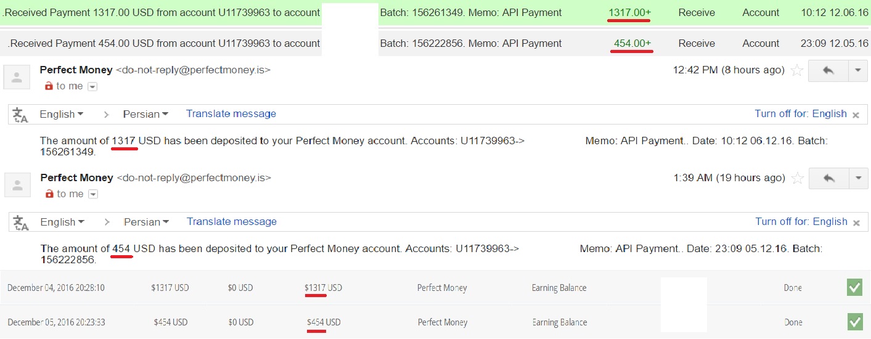Screen dimensions: 871x339
Task: Open more options for 12:42 PM email
Action: click(858, 71)
